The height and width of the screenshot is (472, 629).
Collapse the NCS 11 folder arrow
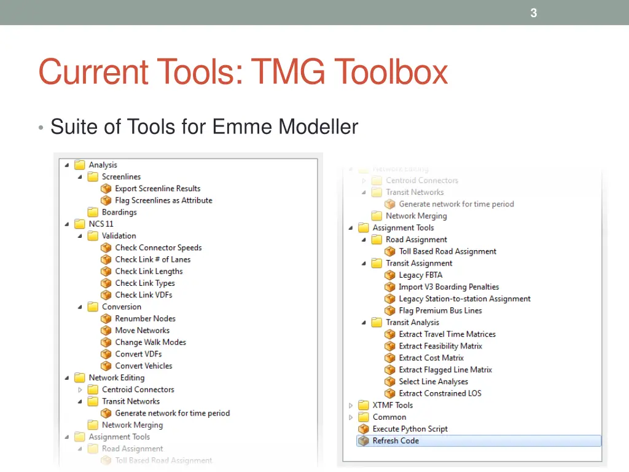pos(67,224)
